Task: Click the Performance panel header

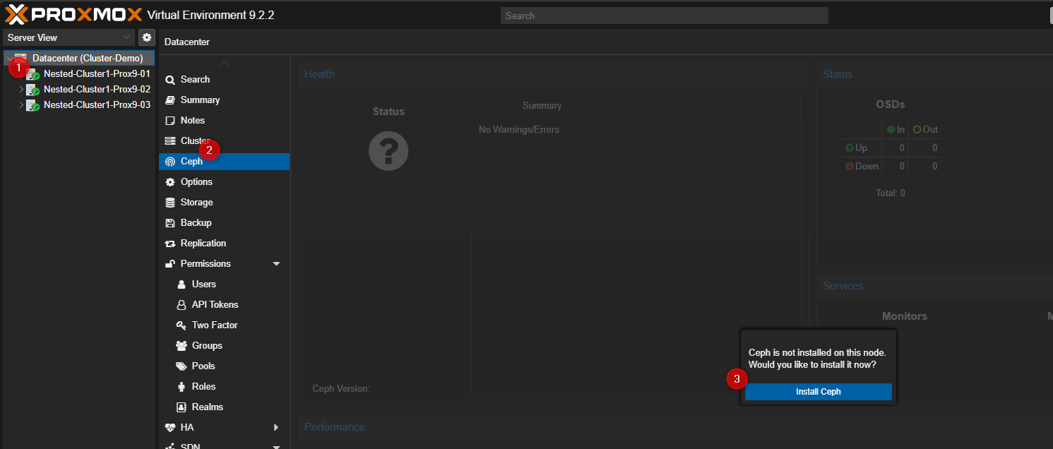Action: [335, 427]
